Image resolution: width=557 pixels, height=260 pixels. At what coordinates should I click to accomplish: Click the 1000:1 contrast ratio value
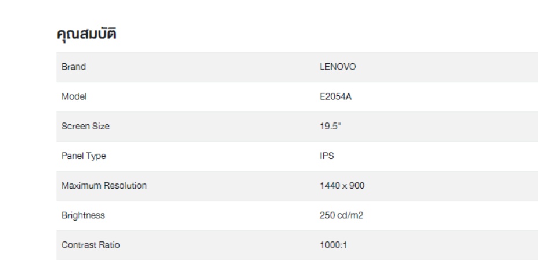click(x=334, y=245)
